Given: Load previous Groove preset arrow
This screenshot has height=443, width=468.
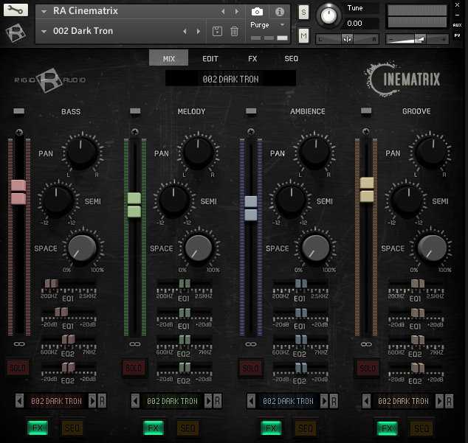Looking at the screenshot, I should pos(367,401).
